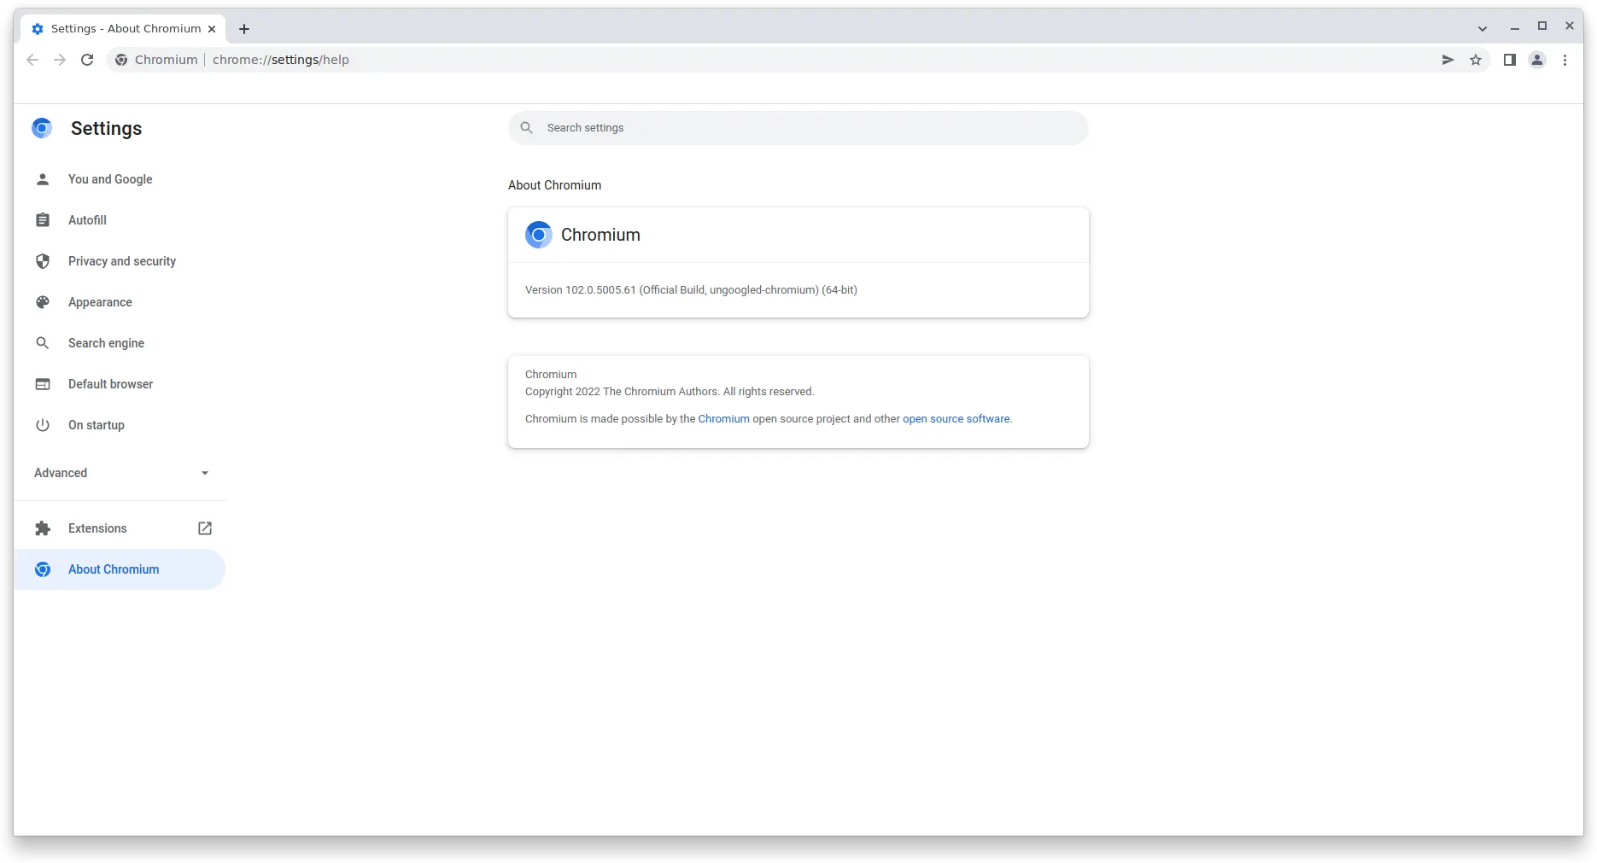Click the site info icon in address bar
Viewport: 1597px width, 863px height.
(x=121, y=60)
